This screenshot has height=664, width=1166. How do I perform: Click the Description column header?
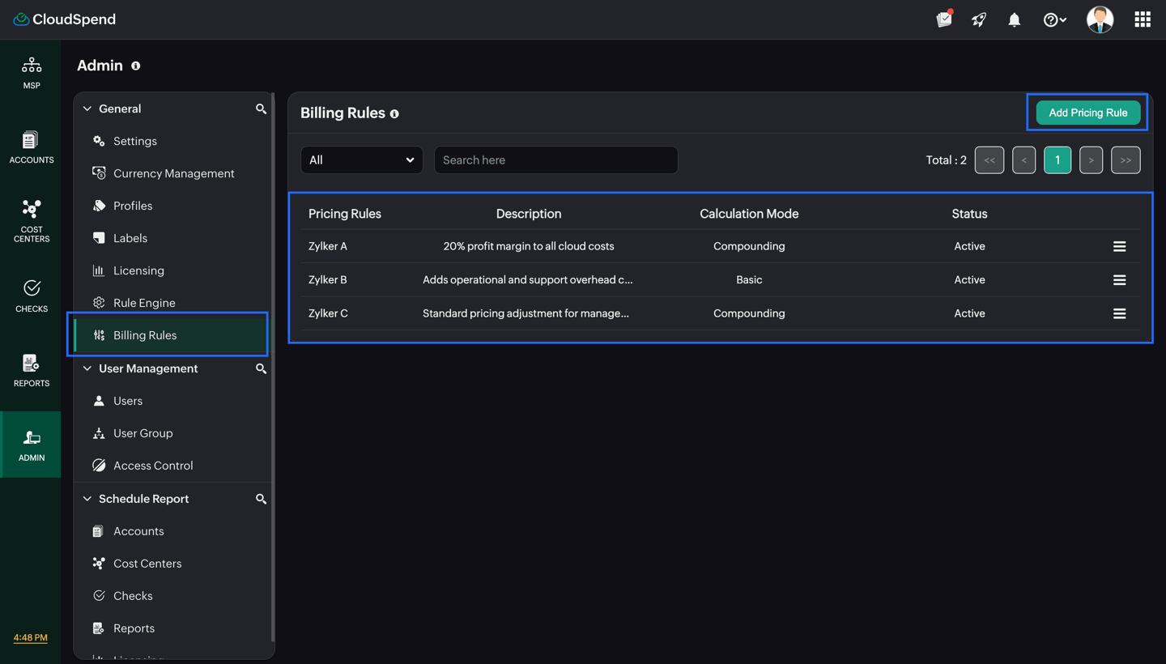tap(529, 214)
